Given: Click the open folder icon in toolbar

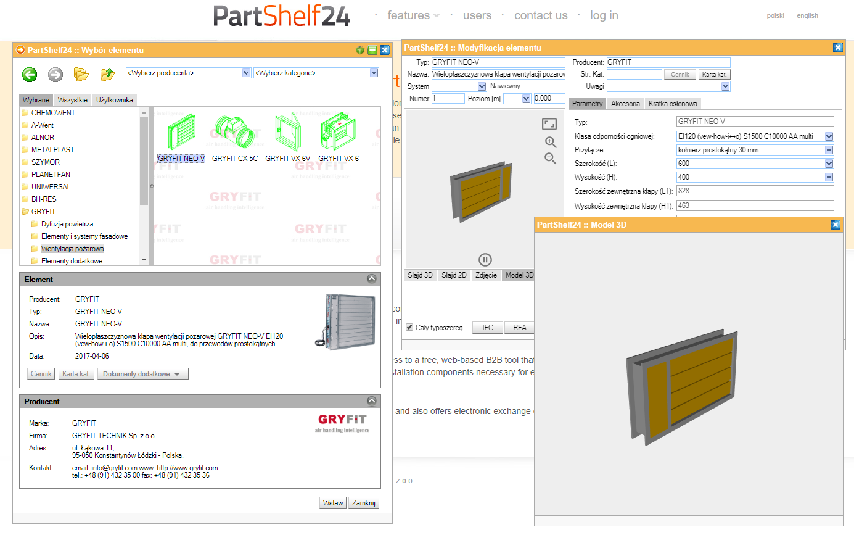Looking at the screenshot, I should [x=81, y=75].
